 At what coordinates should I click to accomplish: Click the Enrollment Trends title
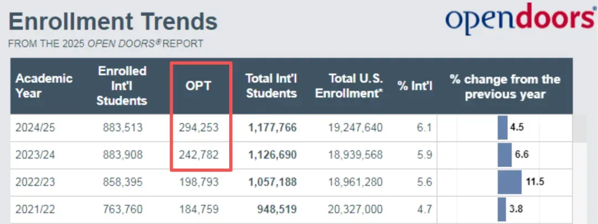coord(114,21)
